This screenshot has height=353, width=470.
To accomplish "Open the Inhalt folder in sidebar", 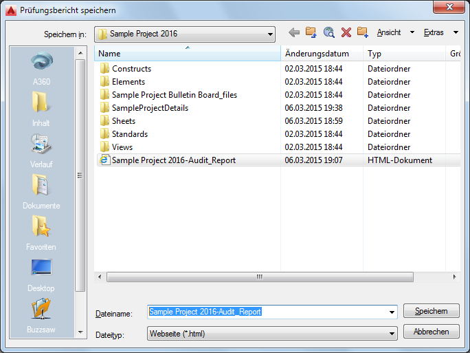I will (x=41, y=109).
